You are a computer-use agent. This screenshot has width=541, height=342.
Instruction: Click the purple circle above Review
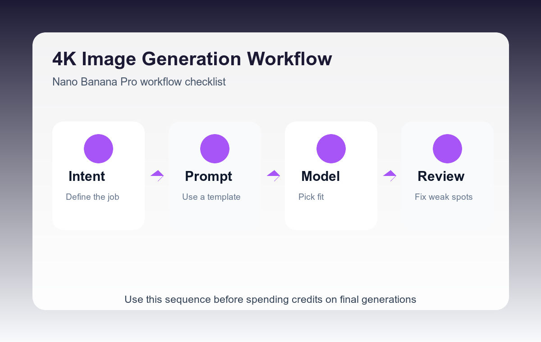(447, 148)
